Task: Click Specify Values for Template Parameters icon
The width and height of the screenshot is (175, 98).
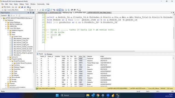Action: tap(78, 10)
